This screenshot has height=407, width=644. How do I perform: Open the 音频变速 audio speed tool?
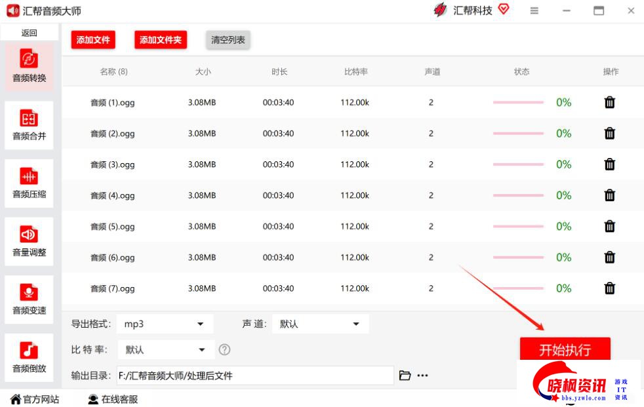point(29,300)
